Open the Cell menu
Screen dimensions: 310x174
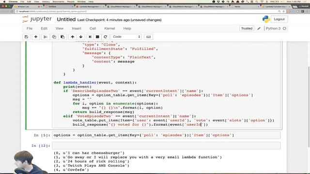pos(93,29)
